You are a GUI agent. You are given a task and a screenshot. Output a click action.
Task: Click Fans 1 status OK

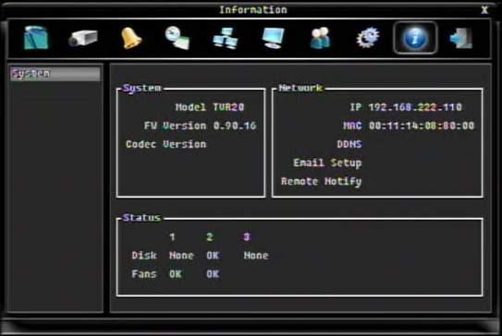click(x=176, y=274)
